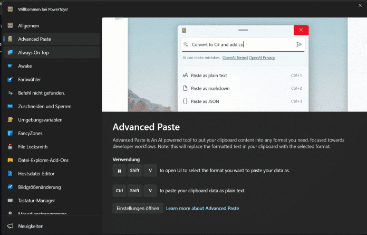Click the Allgemein sidebar icon

[x=10, y=25]
